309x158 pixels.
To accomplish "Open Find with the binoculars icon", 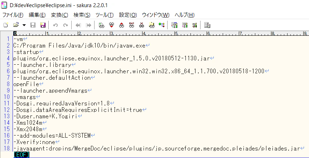I will (x=101, y=25).
